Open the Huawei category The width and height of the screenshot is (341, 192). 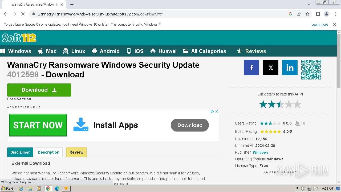[x=163, y=51]
